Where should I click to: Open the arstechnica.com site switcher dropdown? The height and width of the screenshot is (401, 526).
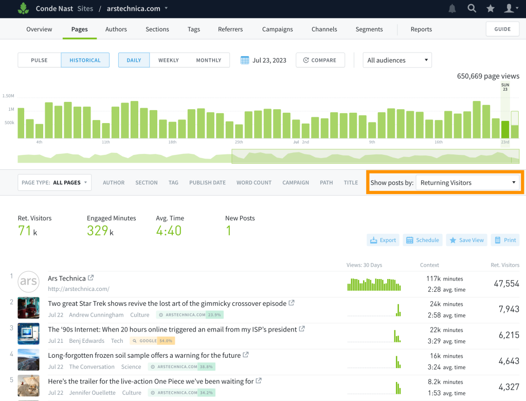(x=137, y=8)
